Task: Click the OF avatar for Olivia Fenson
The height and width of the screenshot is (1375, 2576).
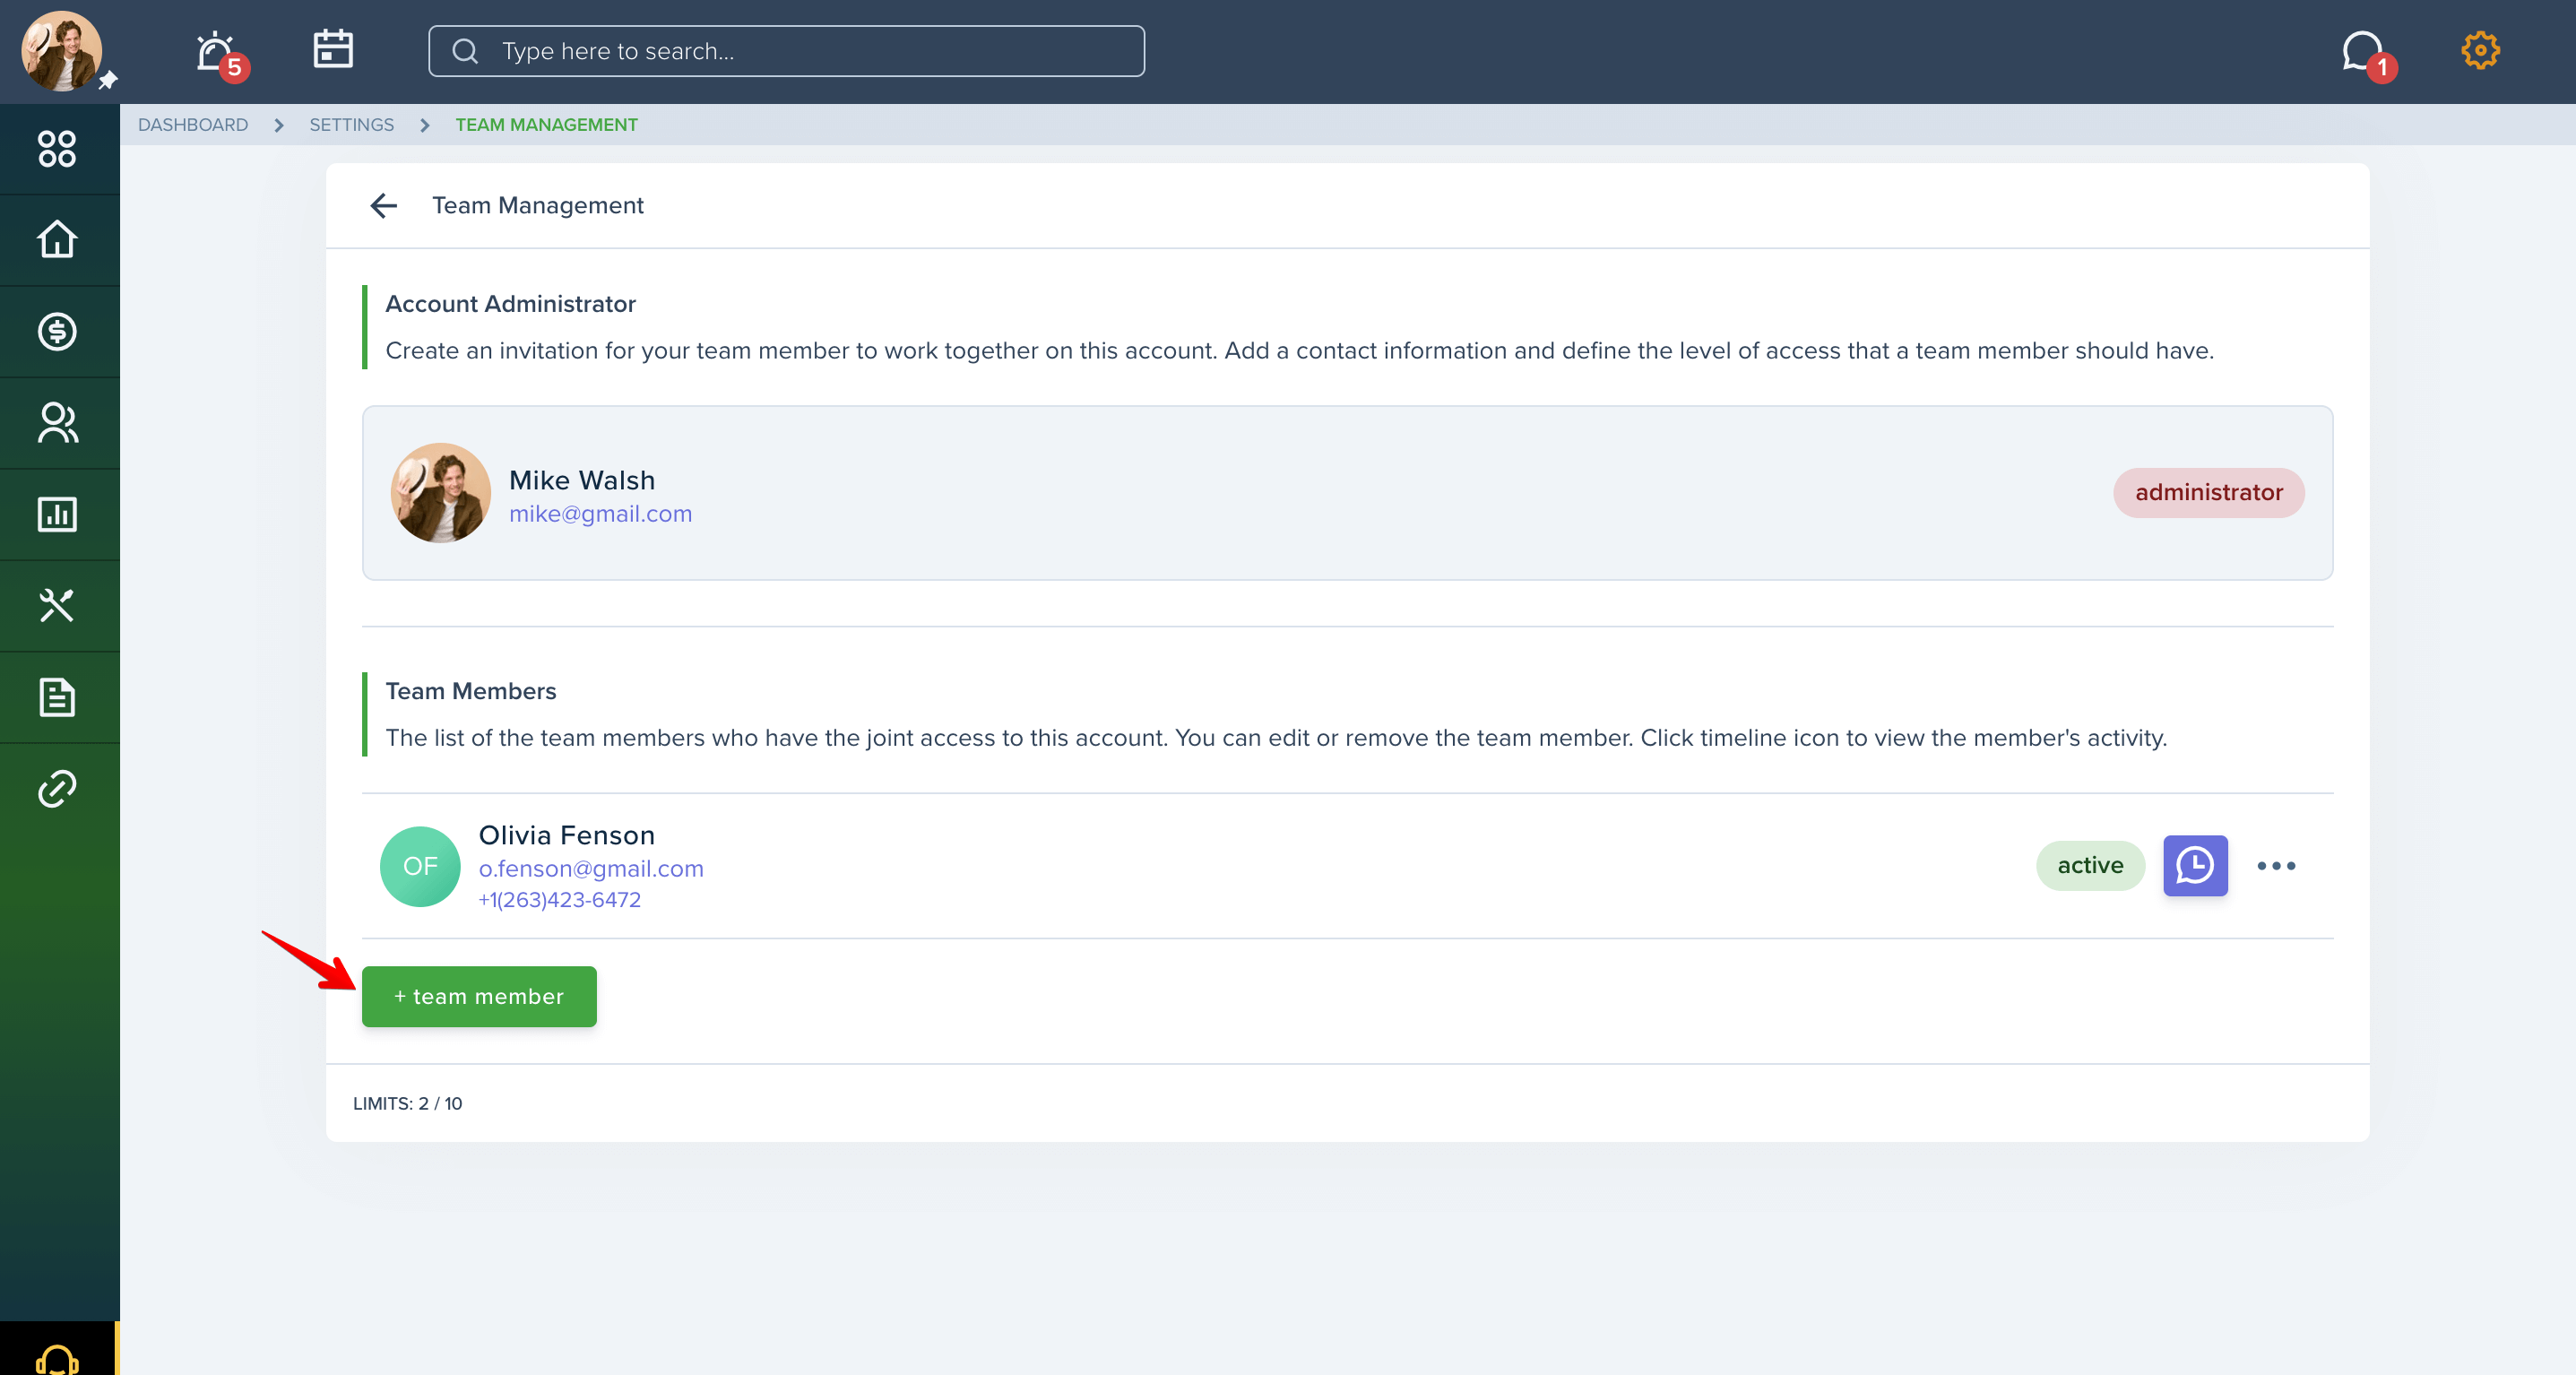Action: click(420, 866)
